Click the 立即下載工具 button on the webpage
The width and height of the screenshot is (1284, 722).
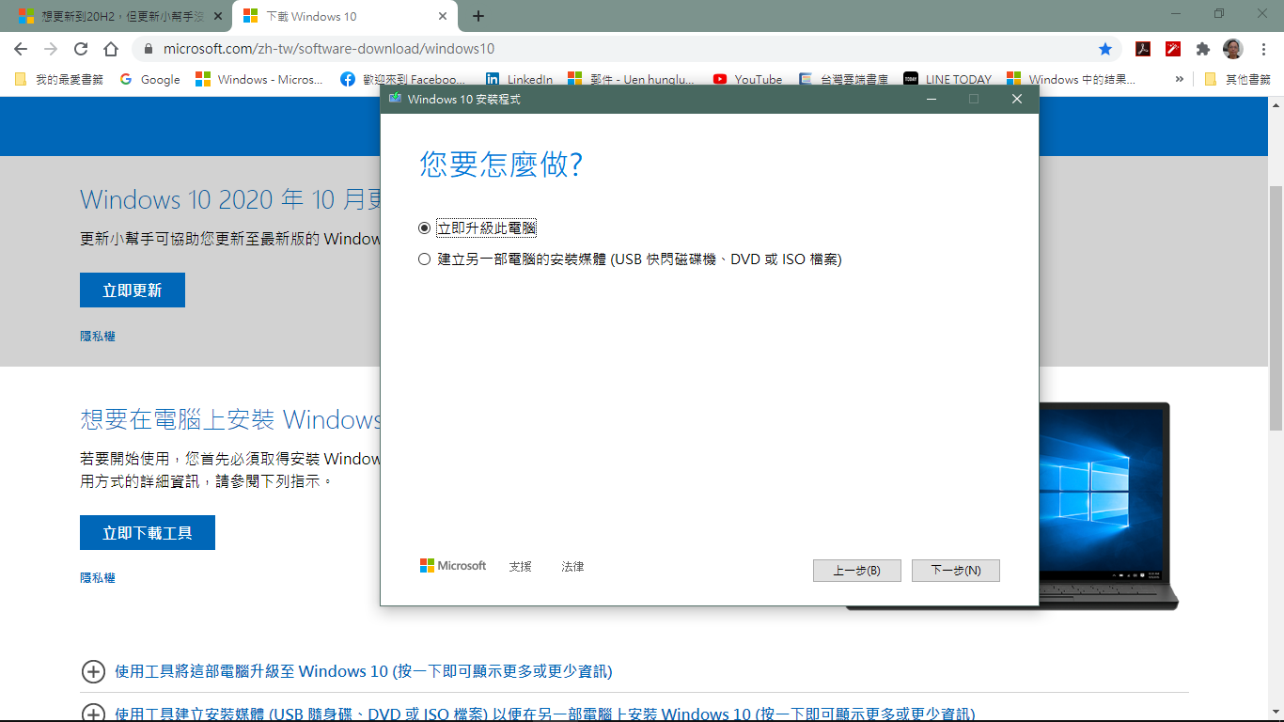[x=148, y=533]
